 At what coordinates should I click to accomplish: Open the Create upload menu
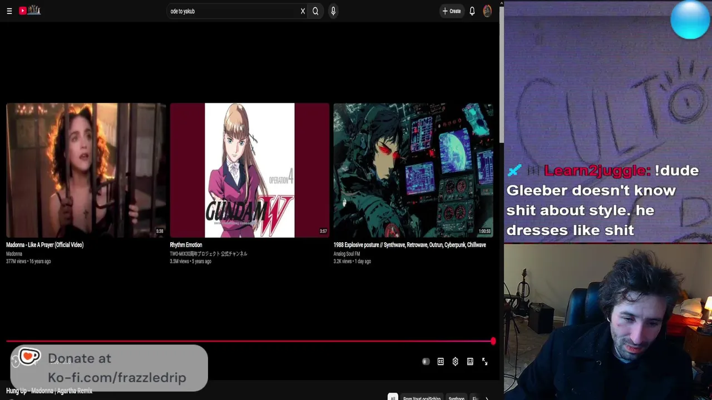coord(451,11)
